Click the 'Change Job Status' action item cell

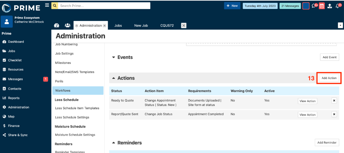point(158,114)
